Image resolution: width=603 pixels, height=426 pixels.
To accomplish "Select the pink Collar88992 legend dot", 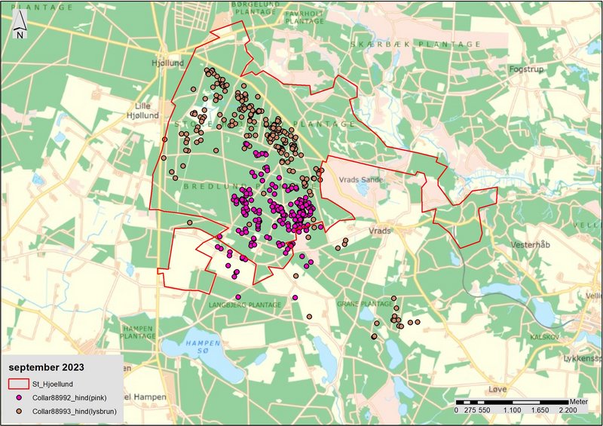I will tap(18, 397).
